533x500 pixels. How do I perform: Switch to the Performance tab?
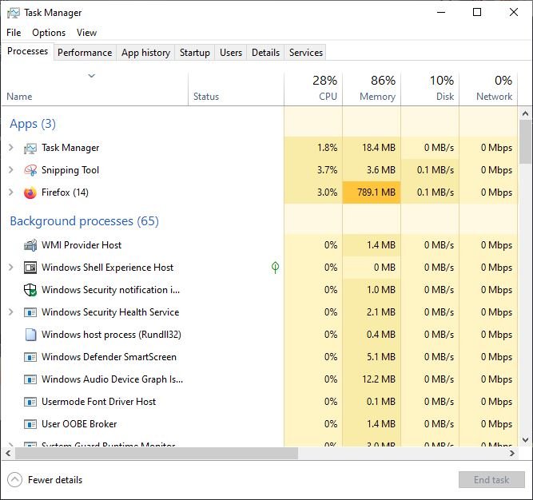85,53
